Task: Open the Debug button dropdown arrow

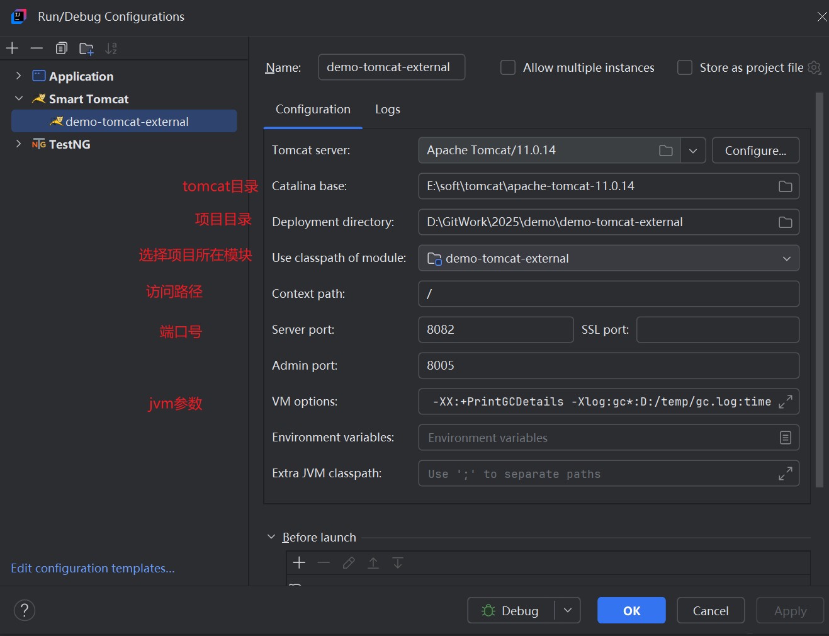Action: (568, 610)
